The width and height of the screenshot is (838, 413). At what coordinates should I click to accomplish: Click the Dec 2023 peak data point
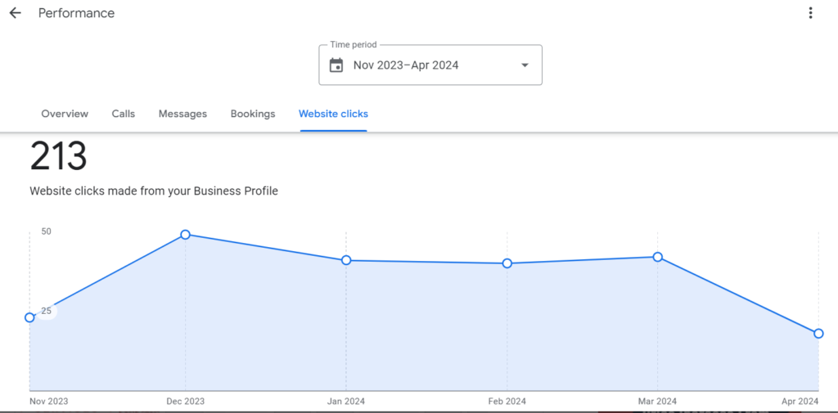[x=186, y=235]
